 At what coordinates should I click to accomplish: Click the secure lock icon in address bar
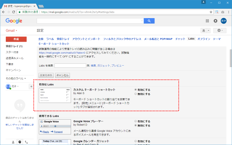pos(19,12)
